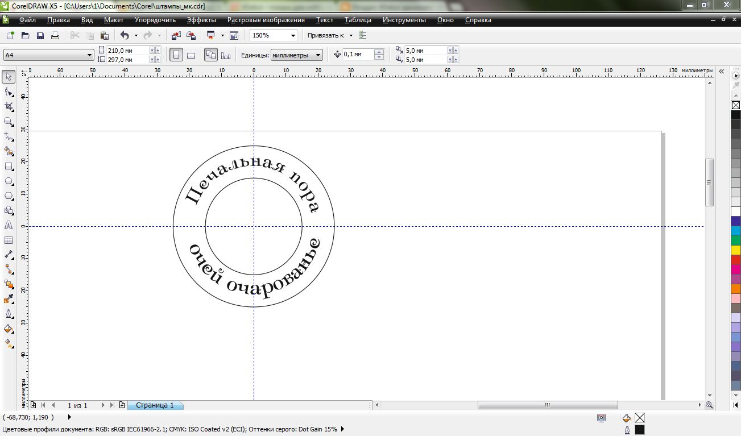
Task: Toggle applying page size to all pages
Action: coord(211,54)
